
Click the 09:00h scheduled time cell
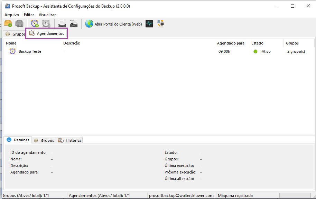coord(224,51)
